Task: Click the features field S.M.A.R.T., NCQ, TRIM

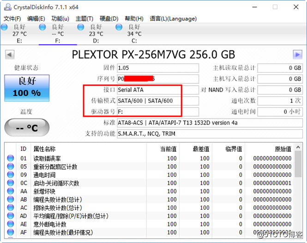Action: click(x=210, y=134)
